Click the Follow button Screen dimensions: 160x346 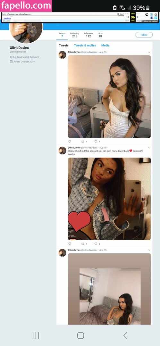[144, 35]
